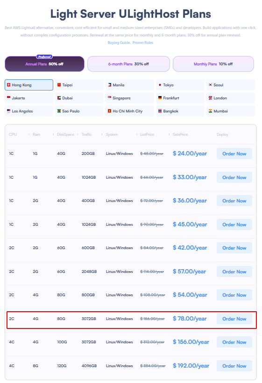Select Taipei location

click(x=79, y=85)
